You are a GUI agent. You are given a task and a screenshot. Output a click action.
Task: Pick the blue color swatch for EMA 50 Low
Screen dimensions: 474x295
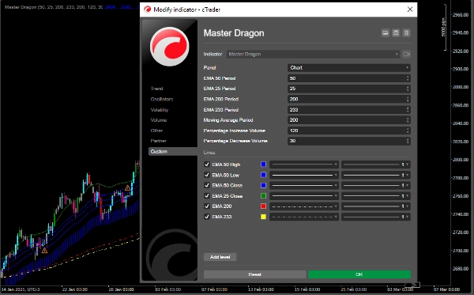[x=263, y=175]
